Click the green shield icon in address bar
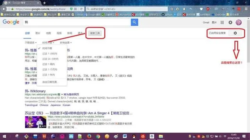Image resolution: width=250 pixels, height=140 pixels. pyautogui.click(x=71, y=9)
